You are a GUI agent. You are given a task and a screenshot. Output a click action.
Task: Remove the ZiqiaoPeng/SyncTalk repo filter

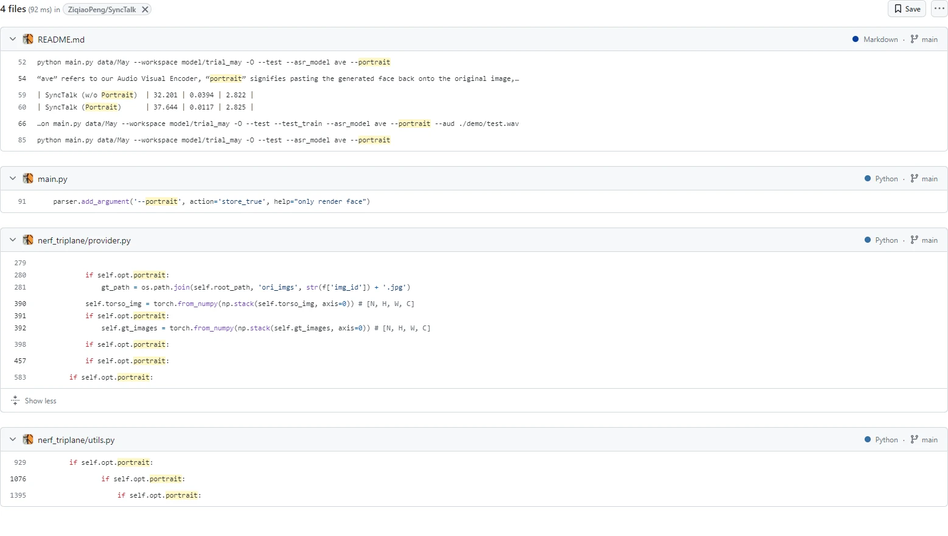(x=145, y=10)
